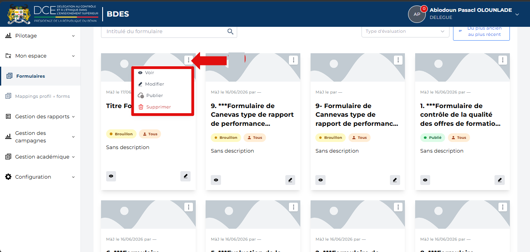
Task: Select Modifier in the context menu
Action: [151, 84]
